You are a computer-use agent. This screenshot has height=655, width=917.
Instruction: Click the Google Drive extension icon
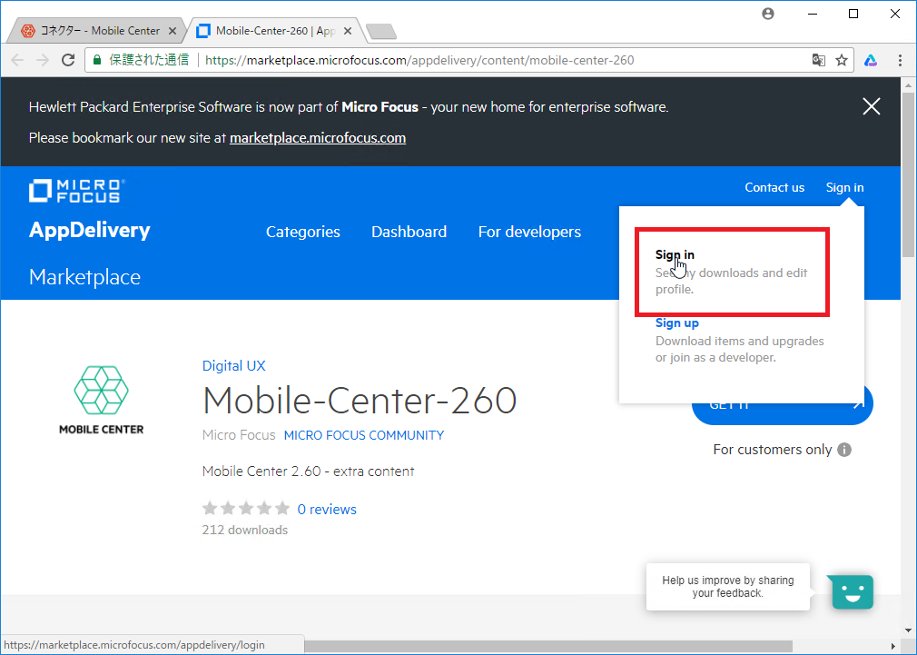click(x=870, y=60)
